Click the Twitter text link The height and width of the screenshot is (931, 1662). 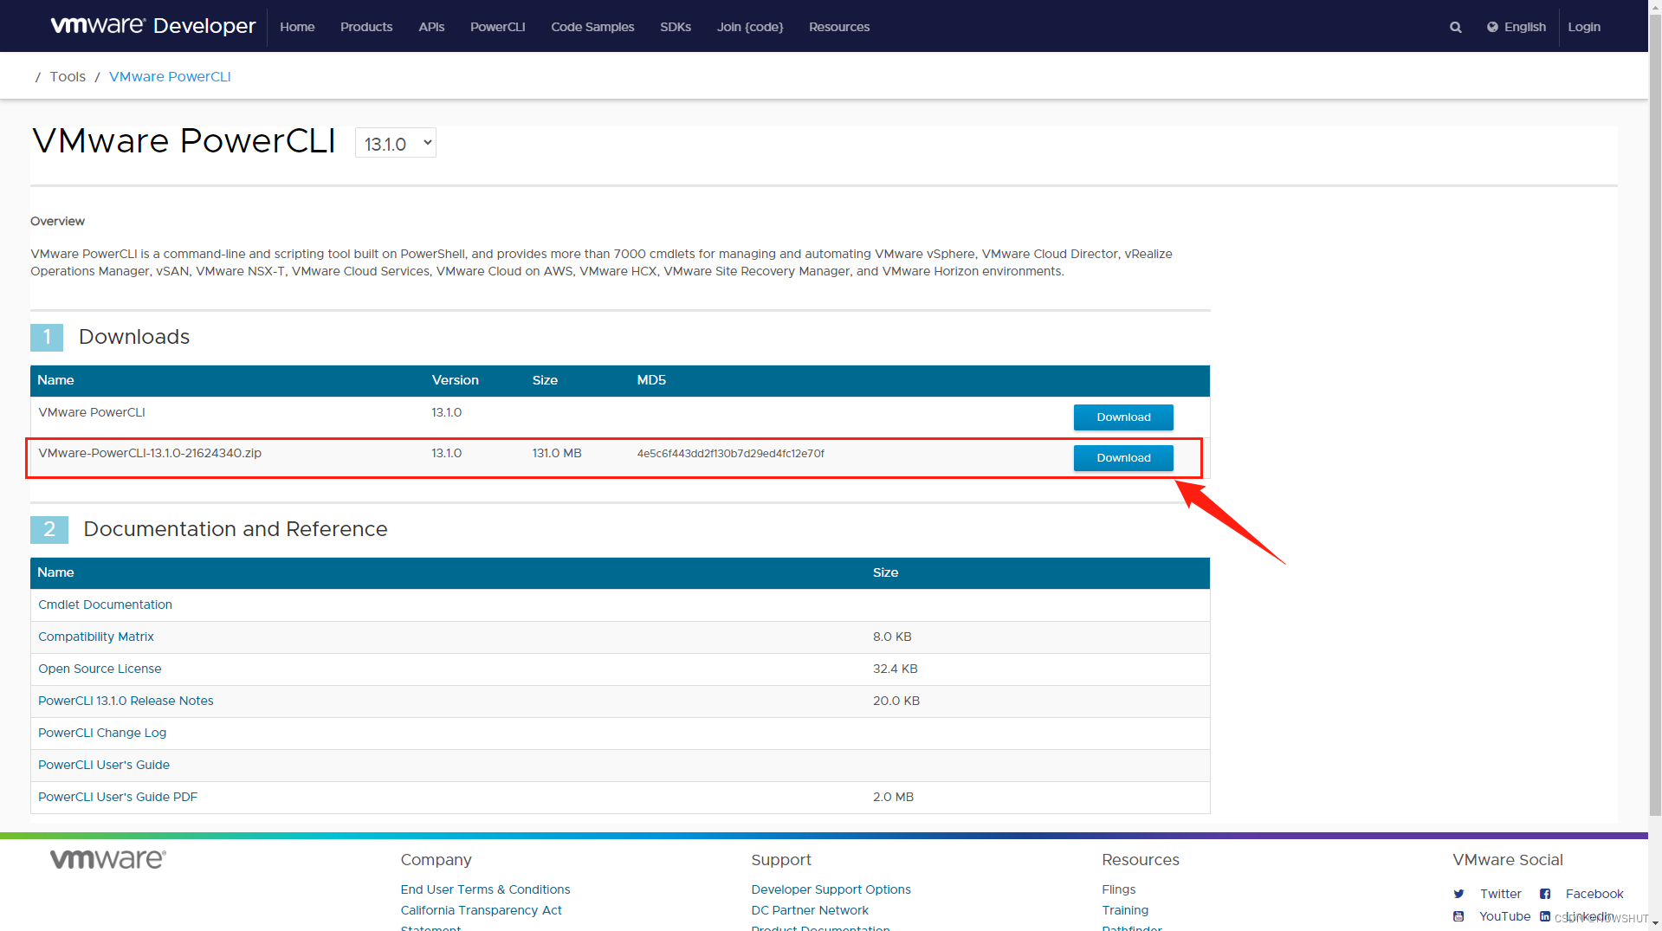pyautogui.click(x=1500, y=894)
